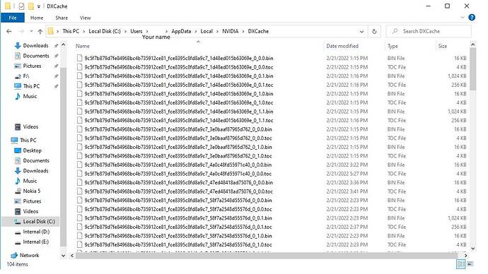The height and width of the screenshot is (274, 488).
Task: Open the Customize Quick Access Toolbar dropdown
Action: 39,6
